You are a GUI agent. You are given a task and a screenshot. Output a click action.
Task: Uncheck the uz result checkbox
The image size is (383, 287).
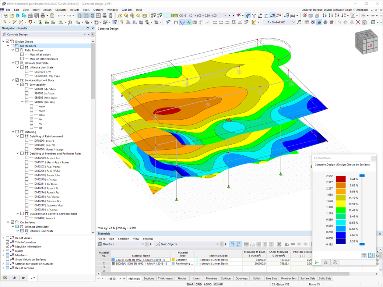tap(31, 119)
